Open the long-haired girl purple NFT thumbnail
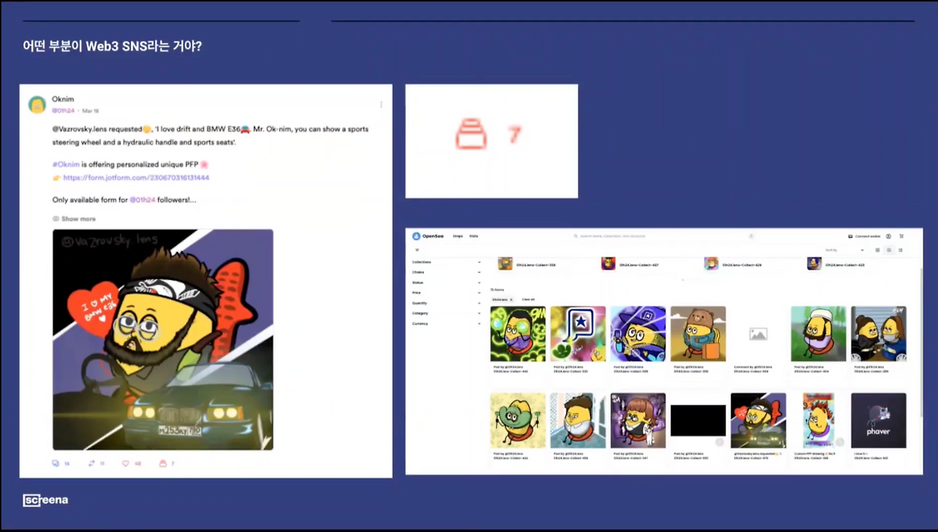 pos(638,421)
